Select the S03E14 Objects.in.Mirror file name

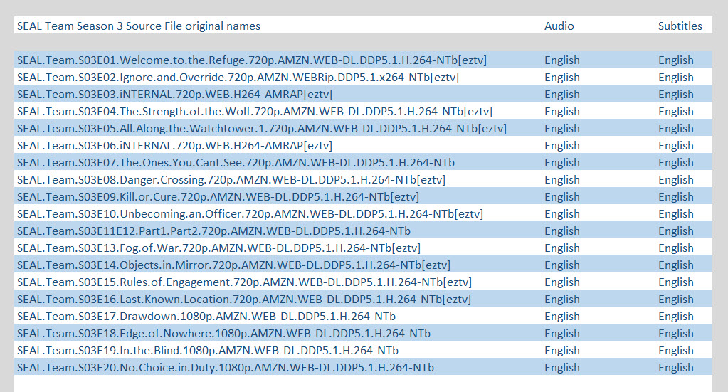tap(234, 265)
